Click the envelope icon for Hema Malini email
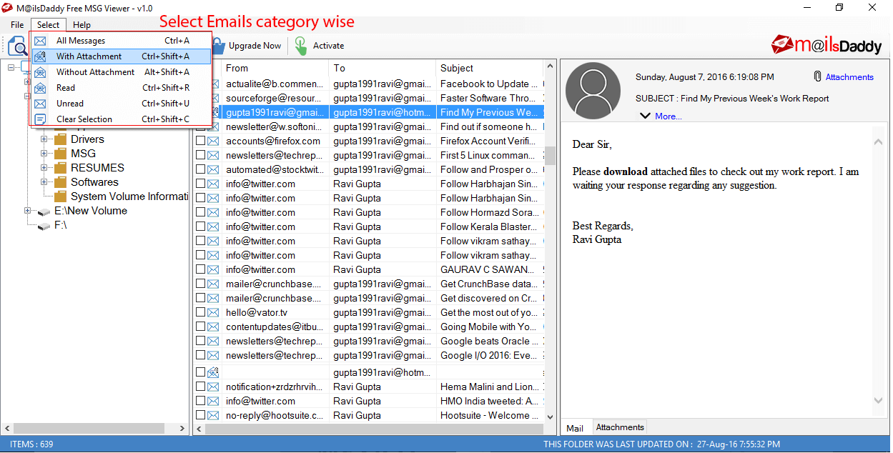 213,387
